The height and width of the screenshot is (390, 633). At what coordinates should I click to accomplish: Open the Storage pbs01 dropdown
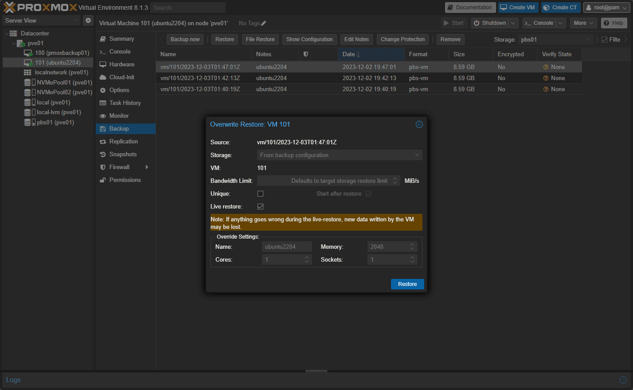pyautogui.click(x=556, y=39)
